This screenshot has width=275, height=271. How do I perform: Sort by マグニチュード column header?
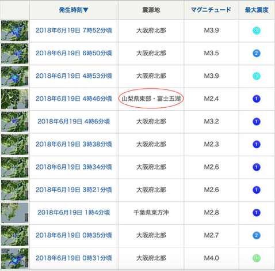point(211,10)
